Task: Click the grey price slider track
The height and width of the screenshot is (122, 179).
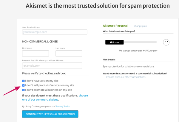Action: click(140, 42)
